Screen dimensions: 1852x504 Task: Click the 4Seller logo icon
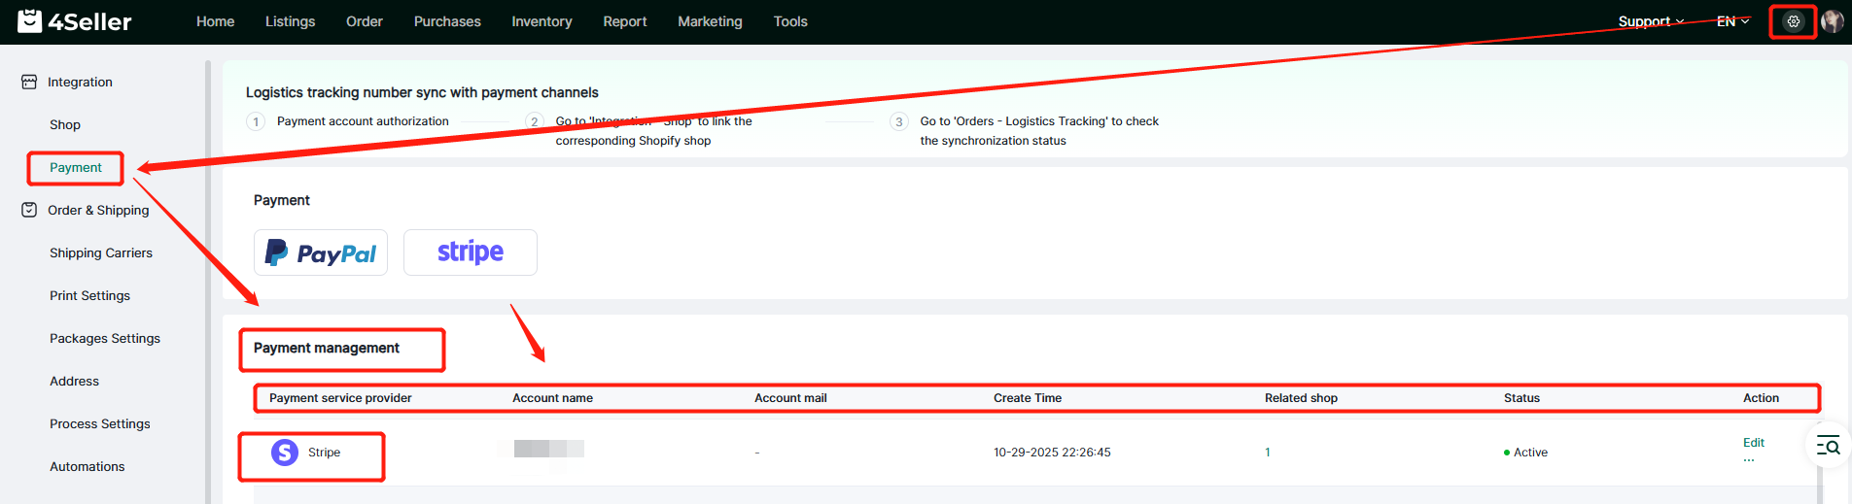coord(30,20)
